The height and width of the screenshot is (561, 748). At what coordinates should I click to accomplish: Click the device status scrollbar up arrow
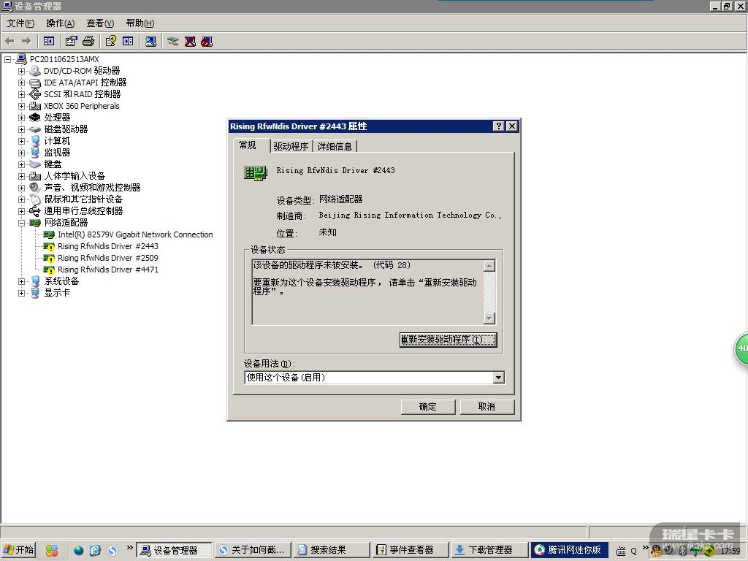(489, 266)
